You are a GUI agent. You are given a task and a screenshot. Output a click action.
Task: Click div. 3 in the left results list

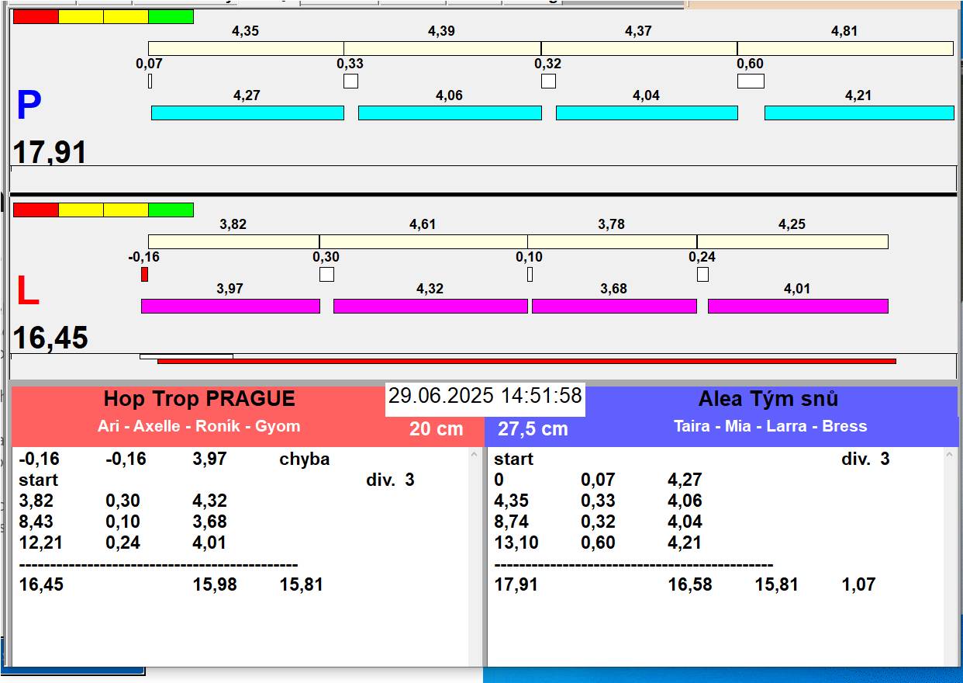tap(390, 480)
